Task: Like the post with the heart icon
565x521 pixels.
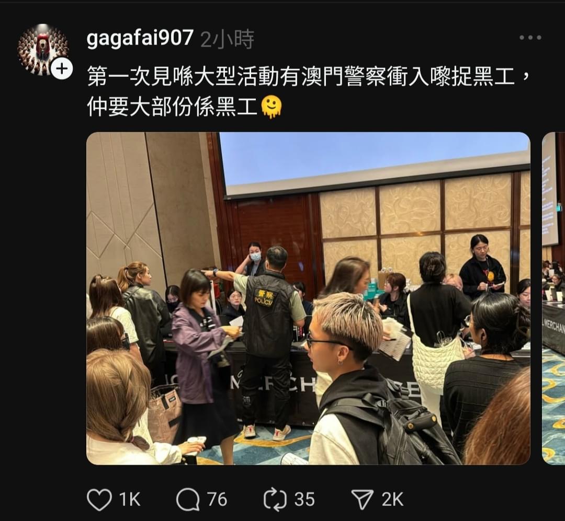Action: coord(99,500)
